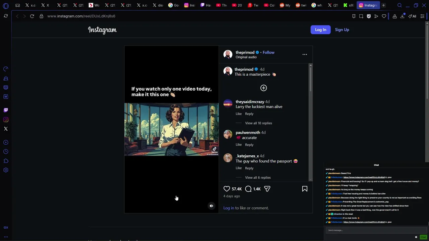Follow theprimod
Image resolution: width=429 pixels, height=241 pixels.
268,53
